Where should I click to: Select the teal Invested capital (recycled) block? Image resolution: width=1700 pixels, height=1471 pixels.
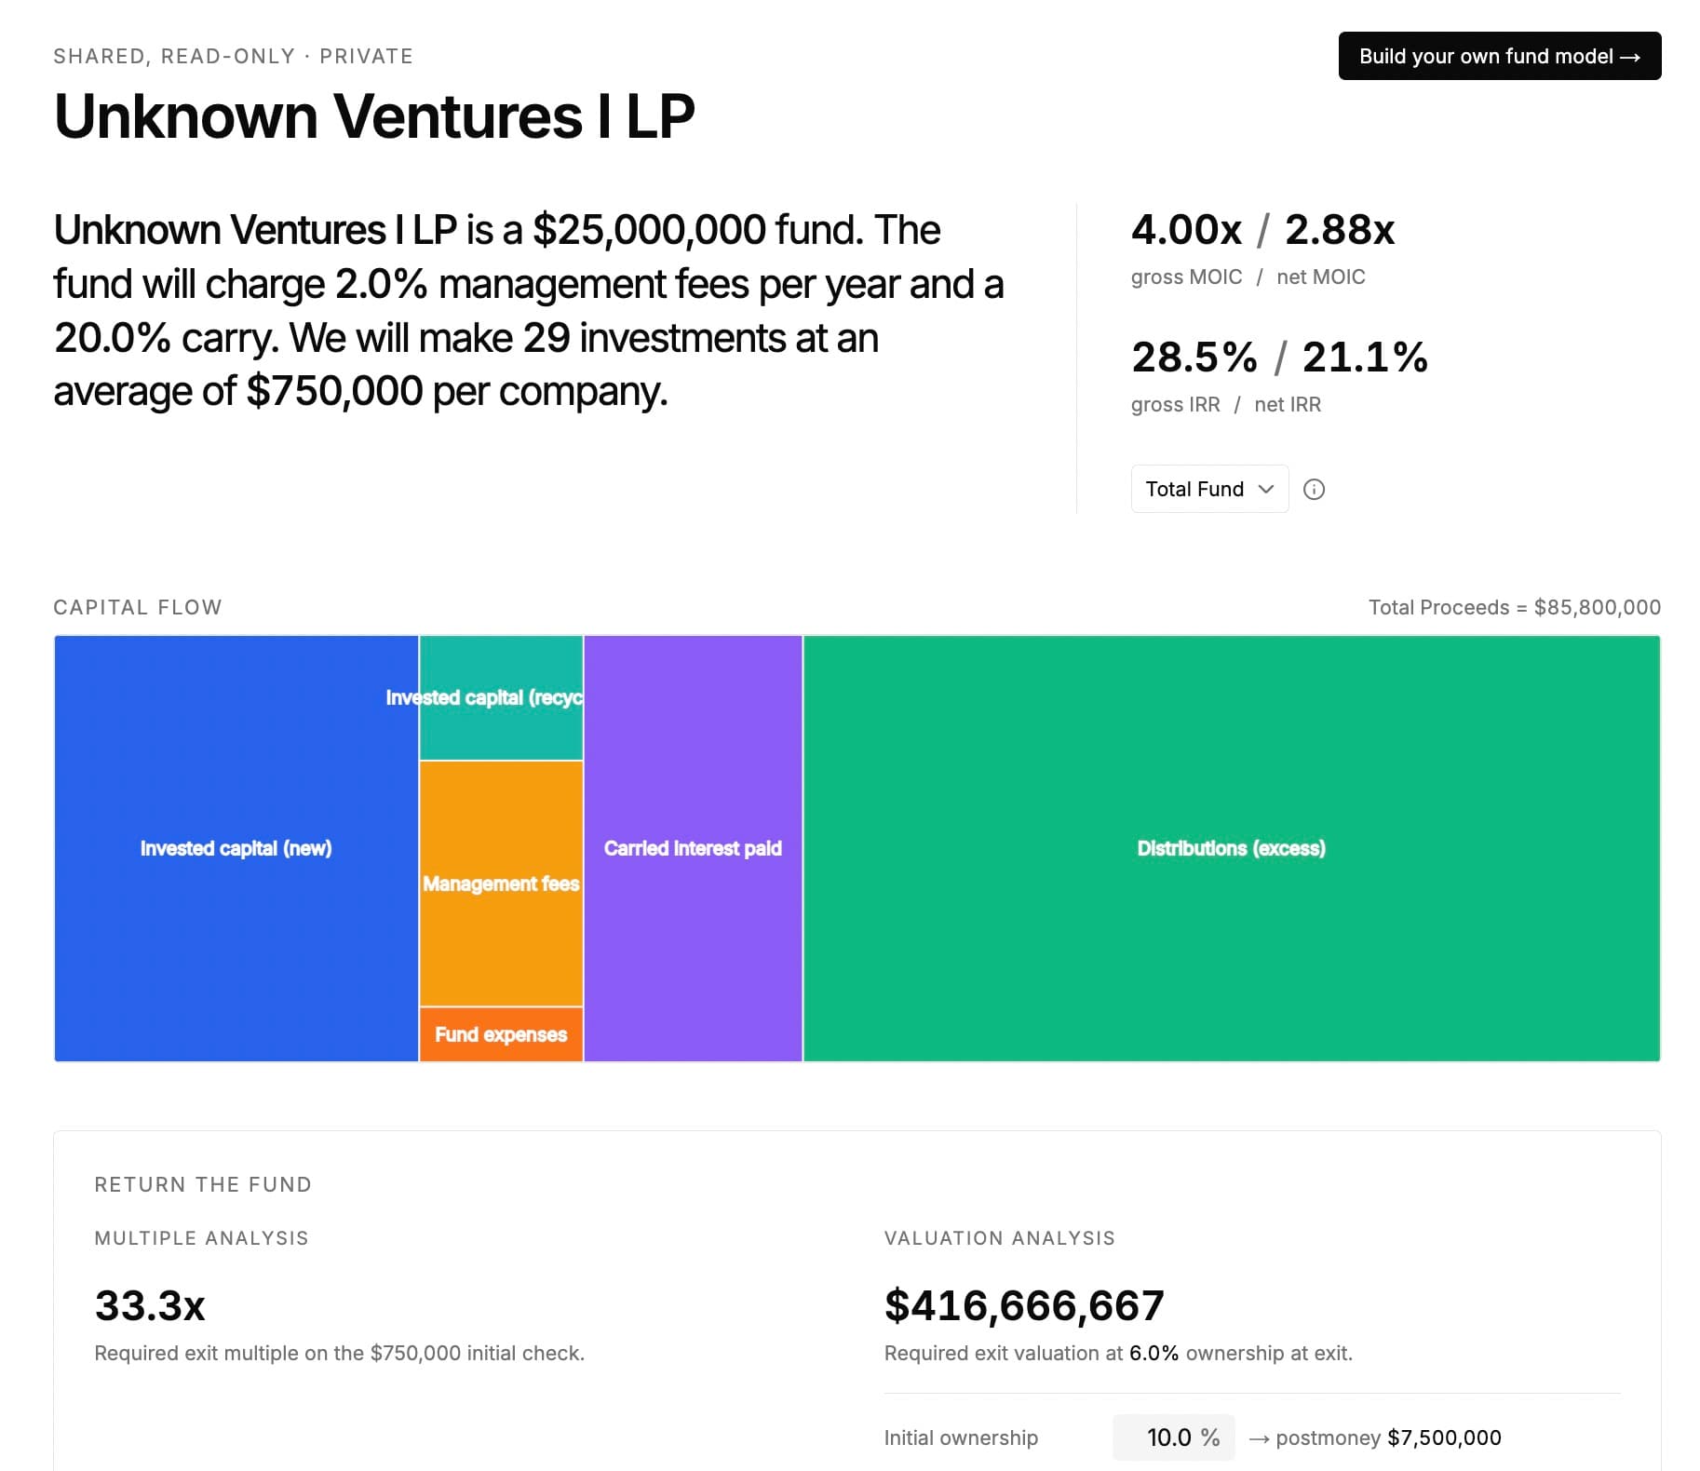coord(501,698)
